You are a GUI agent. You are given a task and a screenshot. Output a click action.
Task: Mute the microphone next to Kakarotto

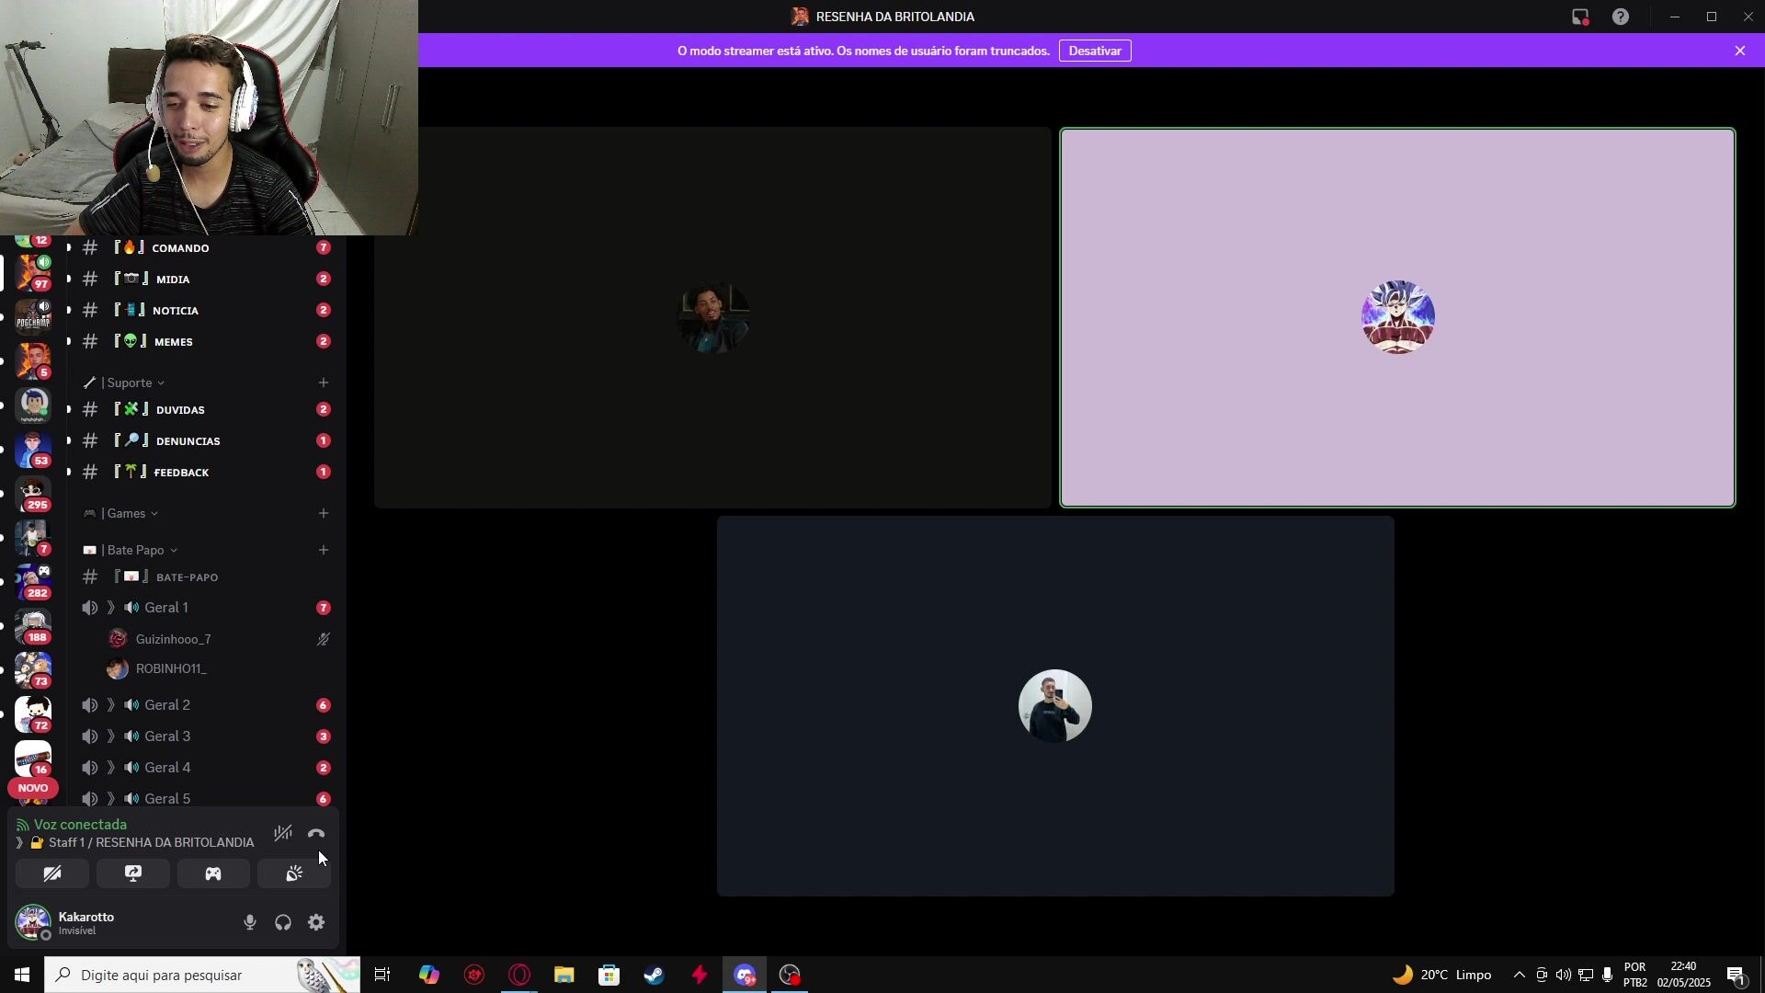[250, 922]
